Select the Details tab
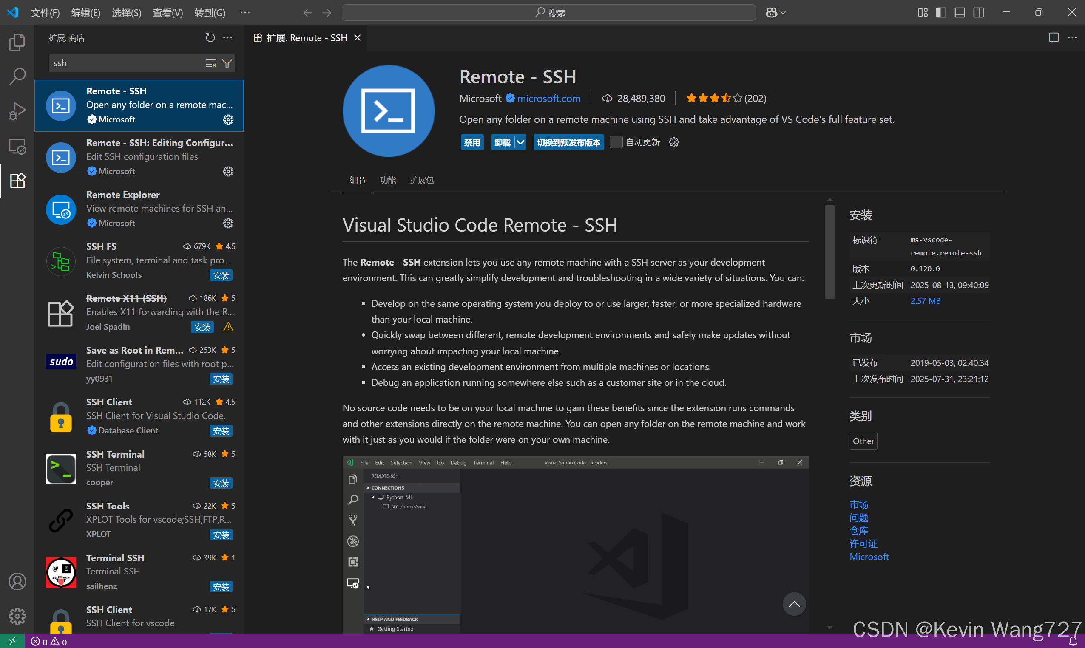This screenshot has height=648, width=1085. click(x=357, y=180)
